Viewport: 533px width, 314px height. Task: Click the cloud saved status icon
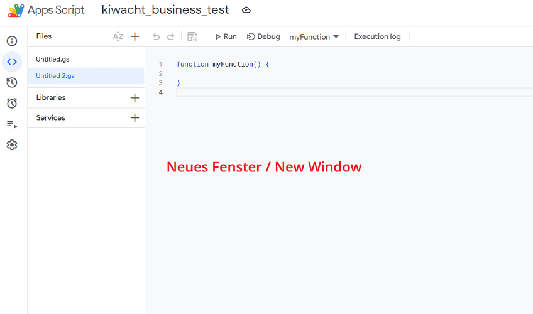(246, 10)
